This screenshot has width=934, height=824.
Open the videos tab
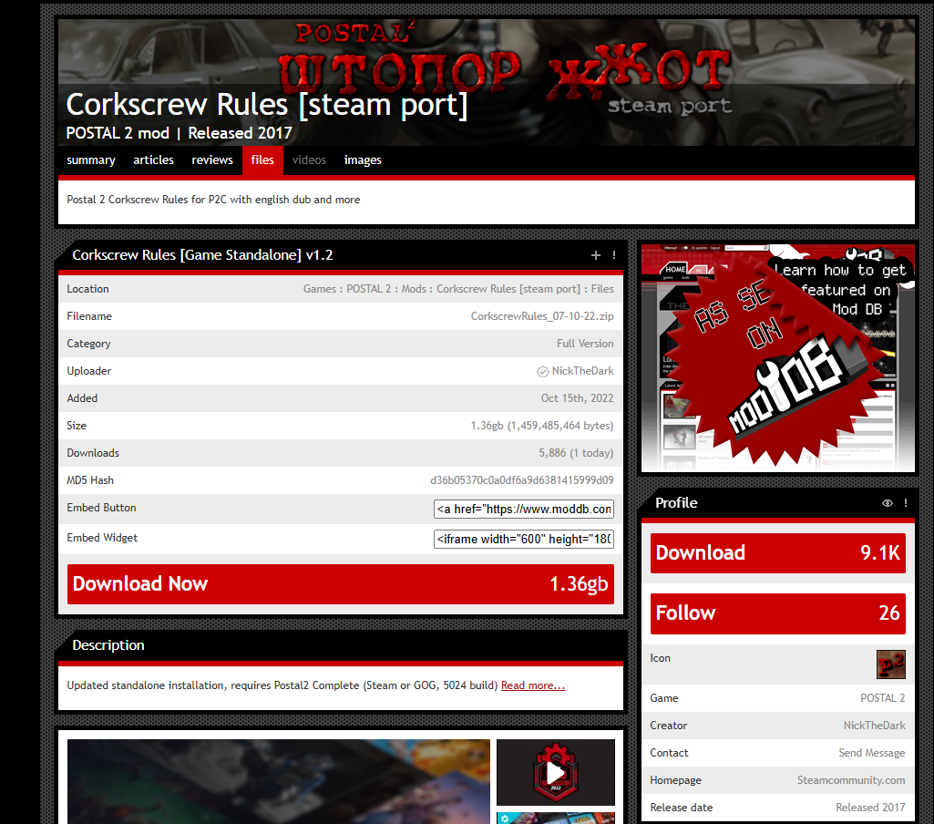(309, 160)
